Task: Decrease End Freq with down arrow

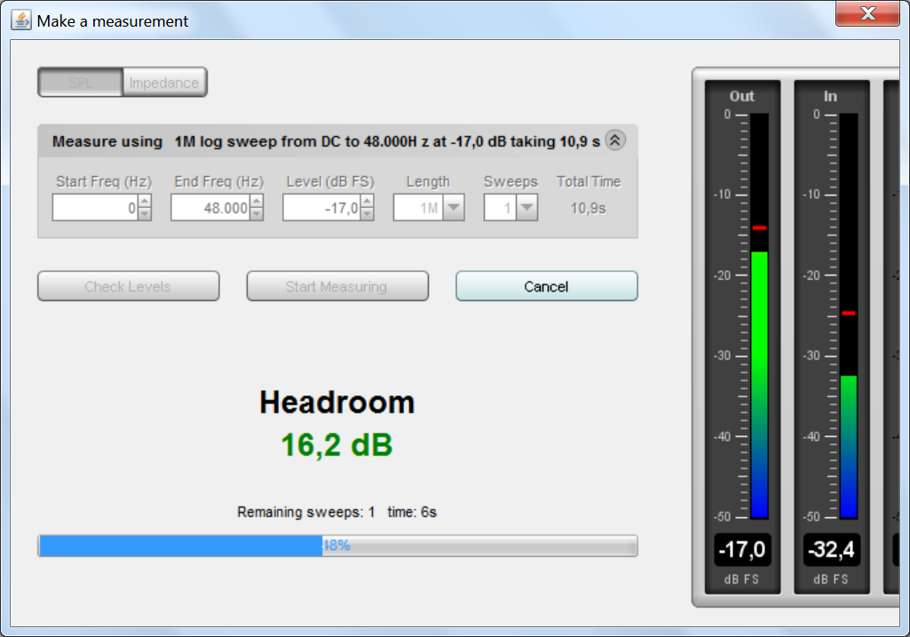Action: (x=257, y=214)
